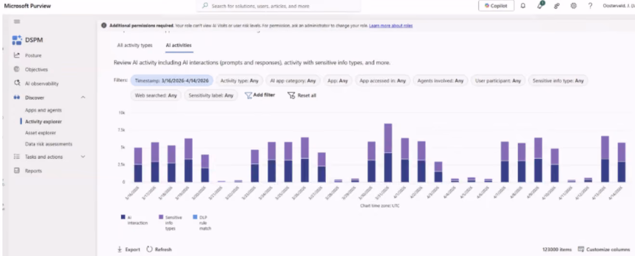Open Asset explorer in sidebar
The height and width of the screenshot is (256, 635).
40,133
